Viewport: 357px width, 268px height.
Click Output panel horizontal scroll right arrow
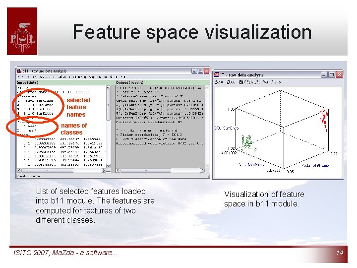(x=202, y=170)
